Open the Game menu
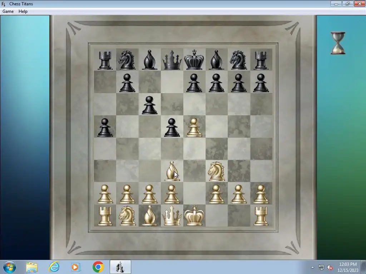The height and width of the screenshot is (274, 366). 8,11
